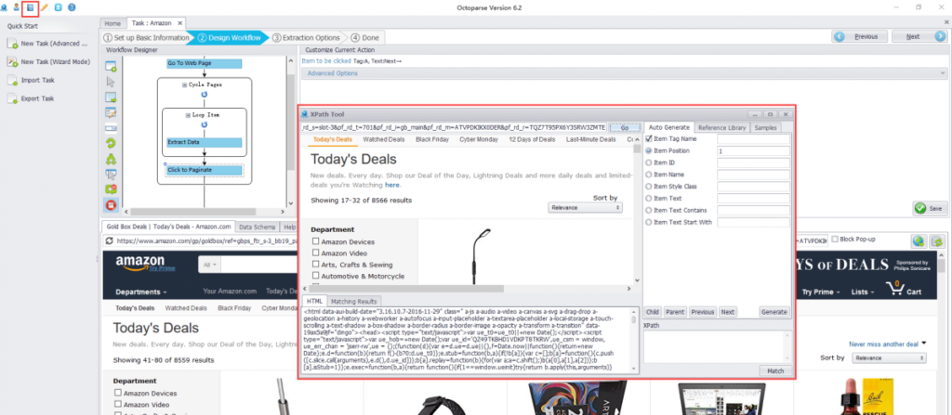This screenshot has width=952, height=415.
Task: Select the Item Text Contains radio button
Action: [x=649, y=210]
